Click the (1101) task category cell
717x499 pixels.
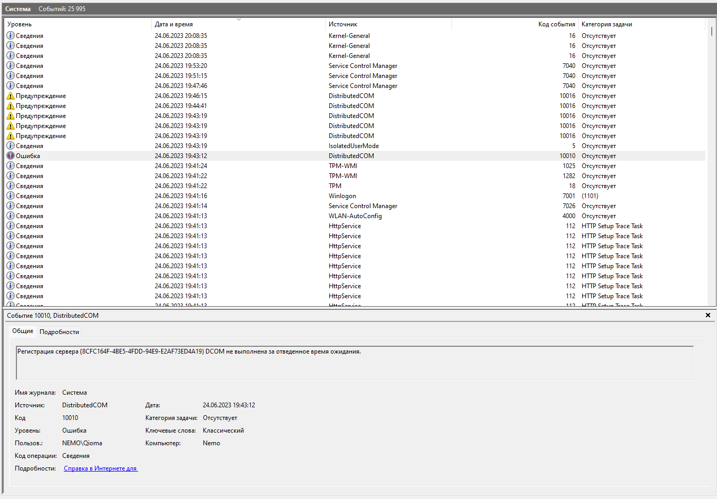(x=590, y=196)
